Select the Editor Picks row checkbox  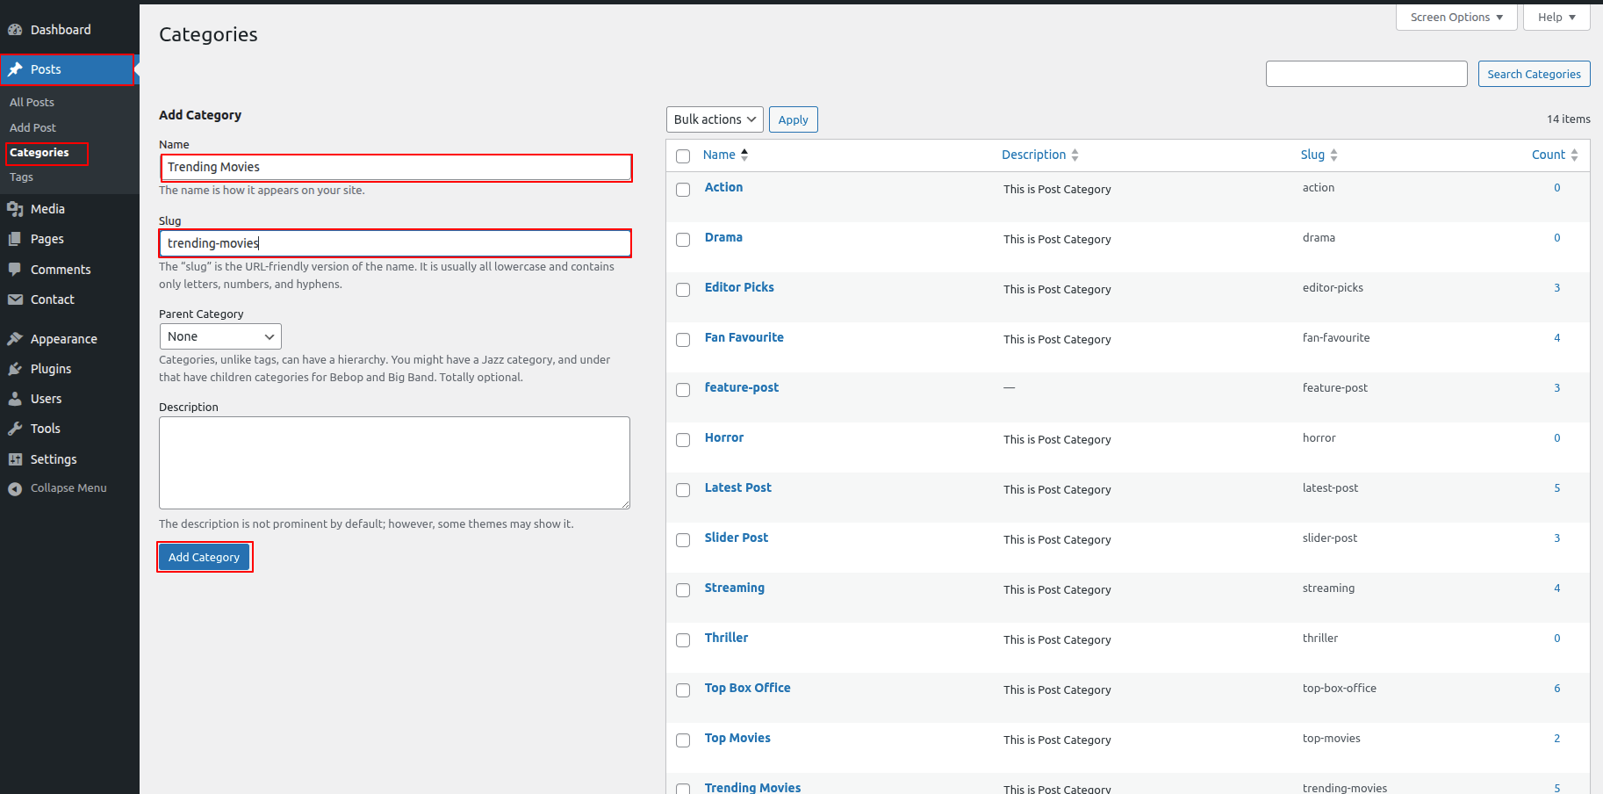(x=683, y=290)
